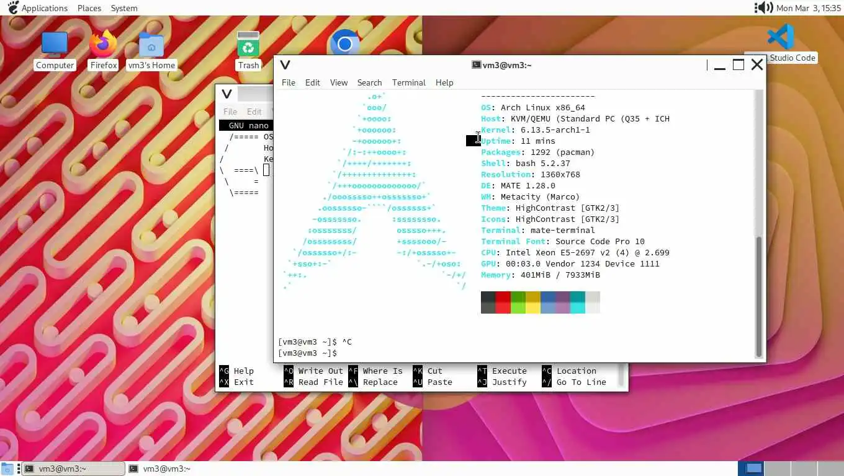Open Edit menu in the nano window
The height and width of the screenshot is (476, 844).
point(254,112)
